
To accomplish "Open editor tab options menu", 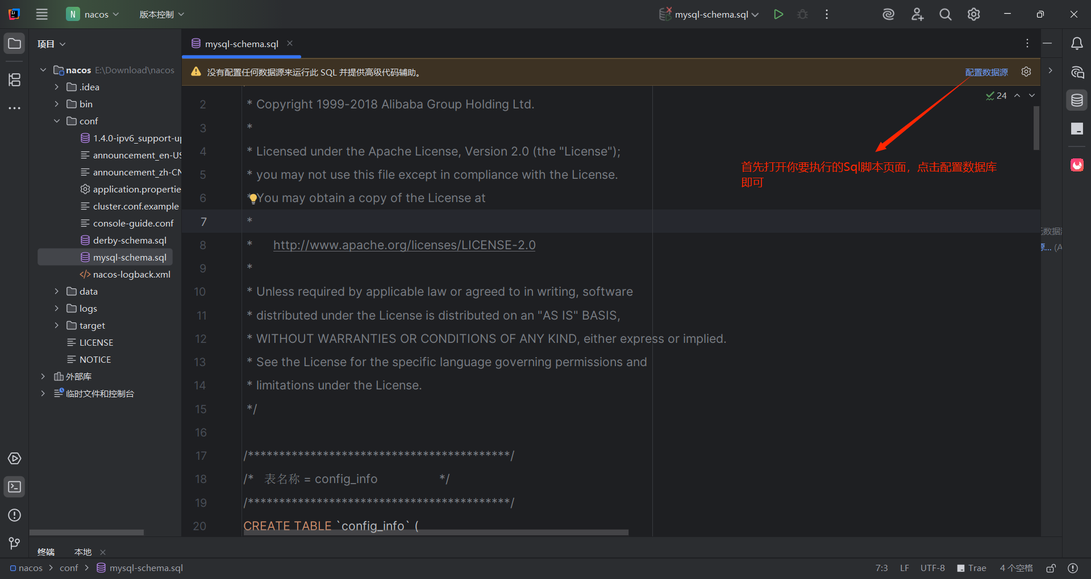I will coord(1027,44).
